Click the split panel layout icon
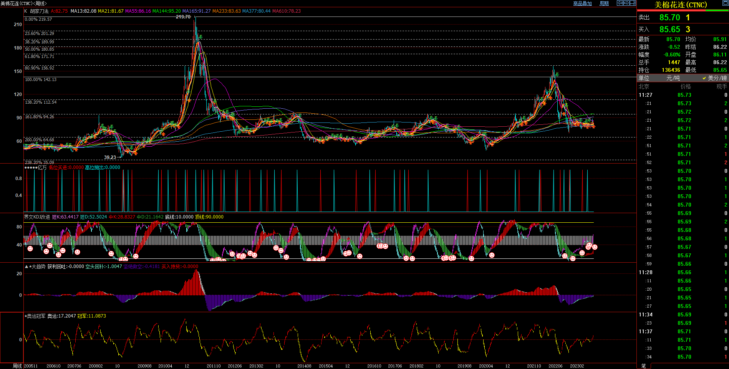The image size is (729, 369). point(633,3)
